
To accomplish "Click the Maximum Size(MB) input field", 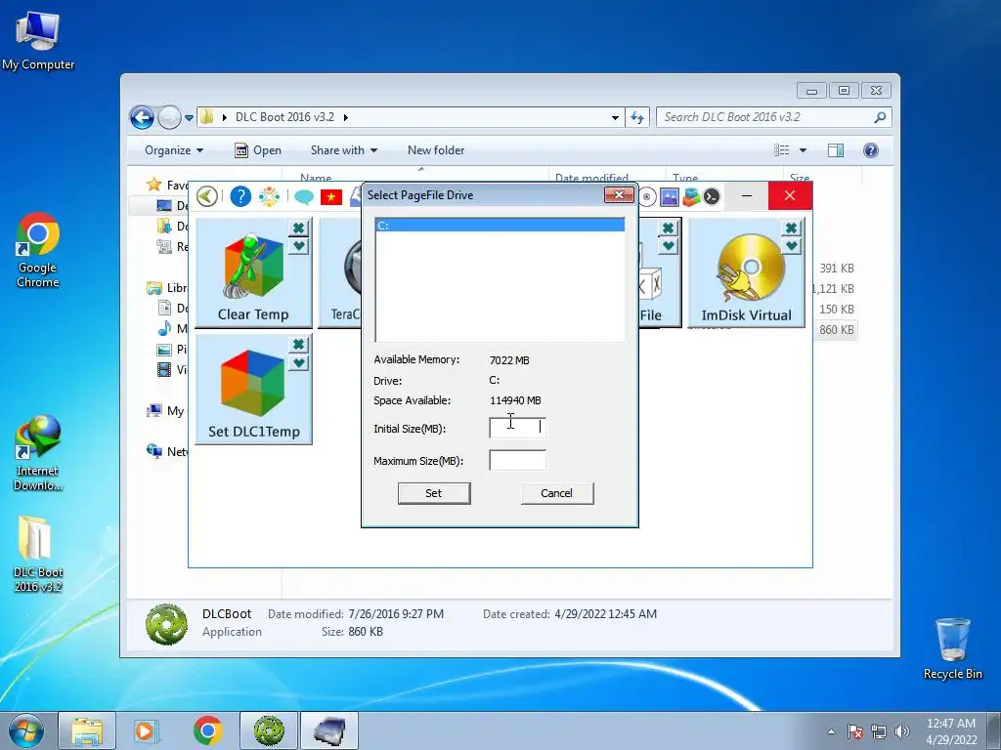I will pyautogui.click(x=517, y=460).
